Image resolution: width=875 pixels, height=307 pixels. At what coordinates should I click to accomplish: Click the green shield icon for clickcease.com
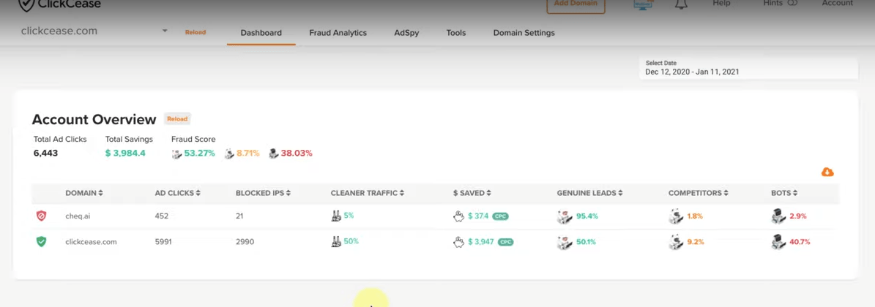(x=41, y=242)
